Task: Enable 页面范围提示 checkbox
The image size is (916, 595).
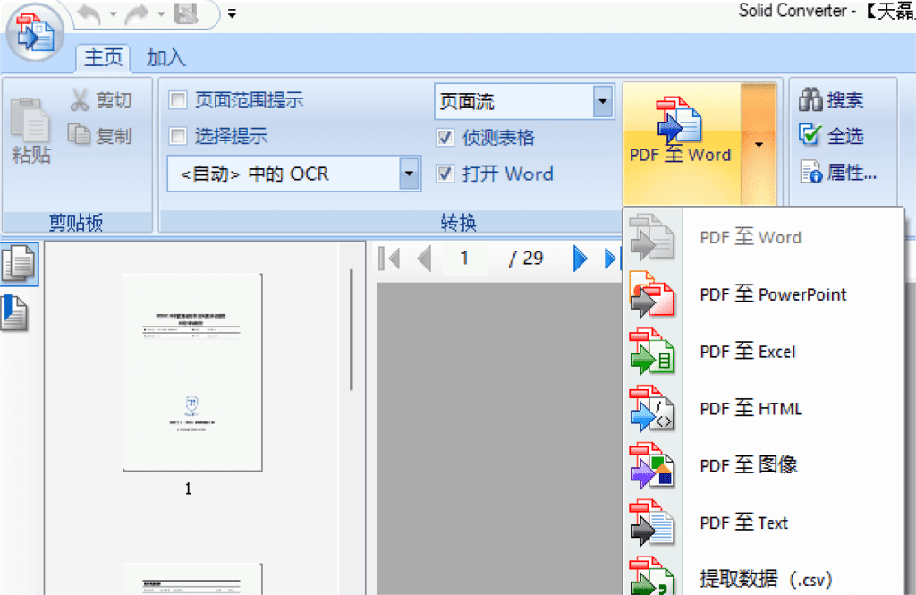Action: pyautogui.click(x=178, y=100)
